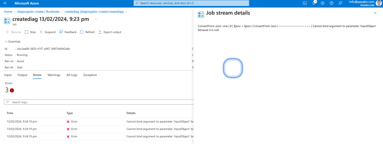Viewport: 383px width, 144px height.
Task: Switch to the Input tab
Action: tap(8, 75)
